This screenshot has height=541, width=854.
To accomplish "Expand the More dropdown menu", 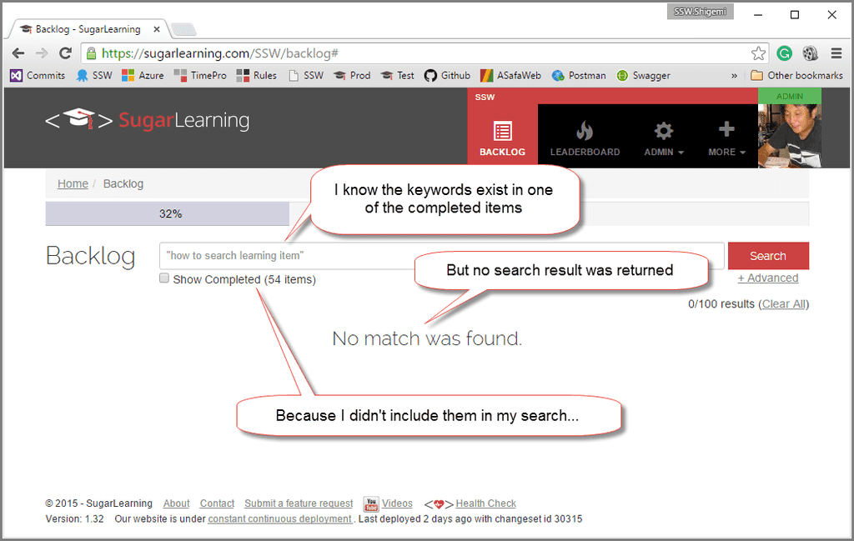I will [x=726, y=152].
